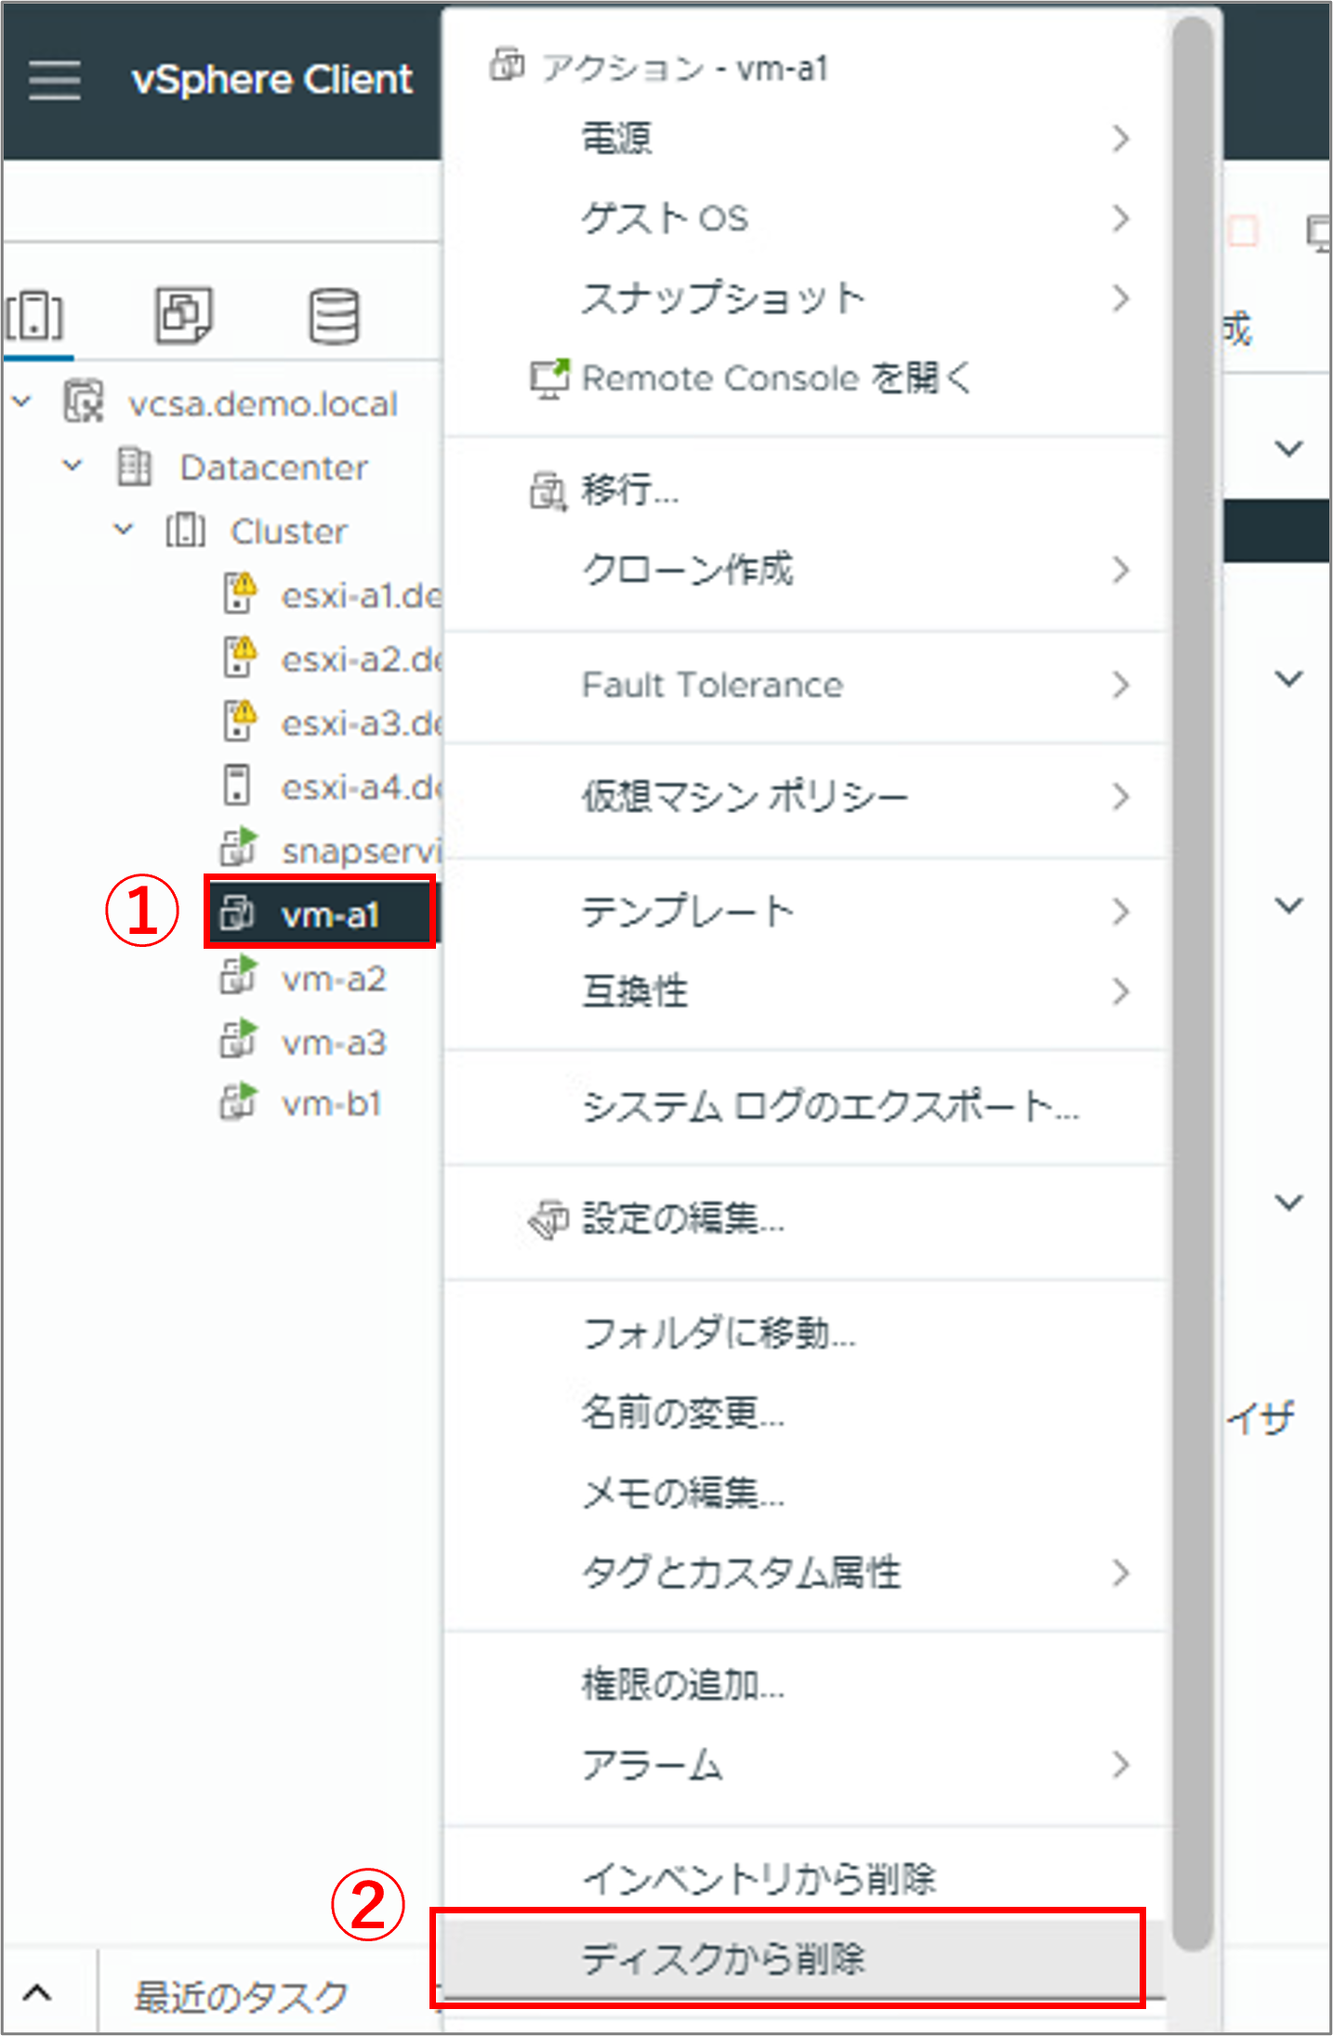The height and width of the screenshot is (2036, 1333).
Task: Click the VM icon beside vm-a1
Action: coord(237,914)
